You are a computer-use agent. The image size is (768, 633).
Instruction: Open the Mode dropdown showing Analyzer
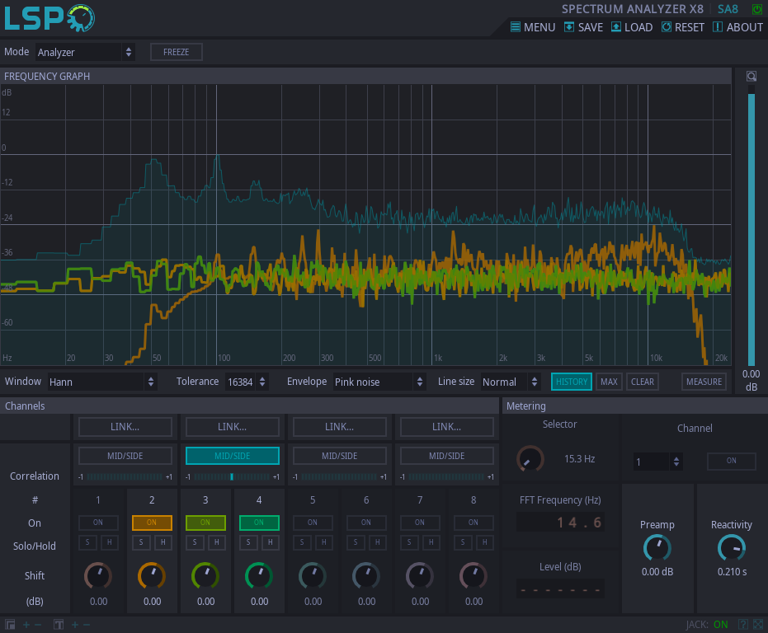pos(85,52)
